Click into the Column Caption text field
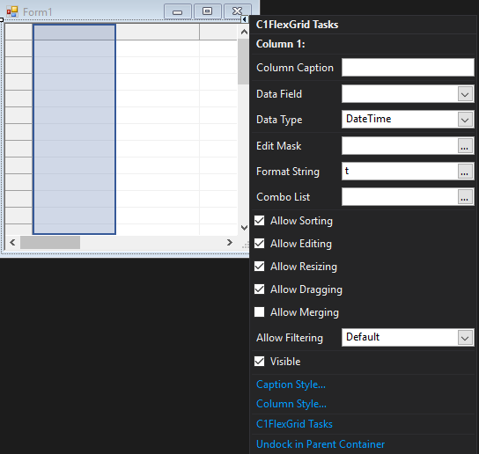 point(408,68)
